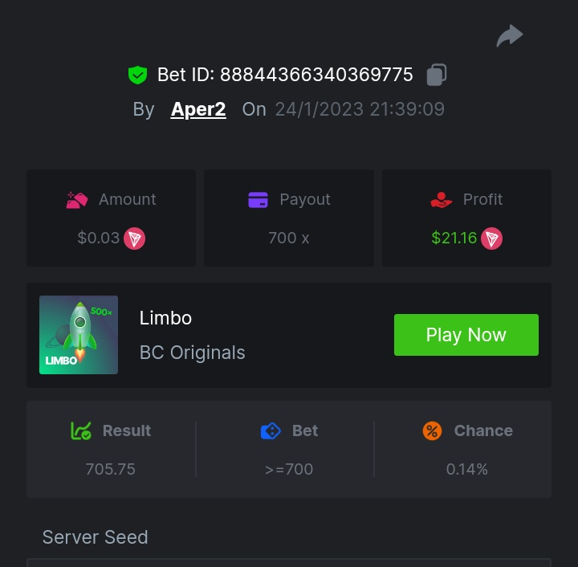Click the Server Seed field label
This screenshot has width=578, height=567.
95,537
